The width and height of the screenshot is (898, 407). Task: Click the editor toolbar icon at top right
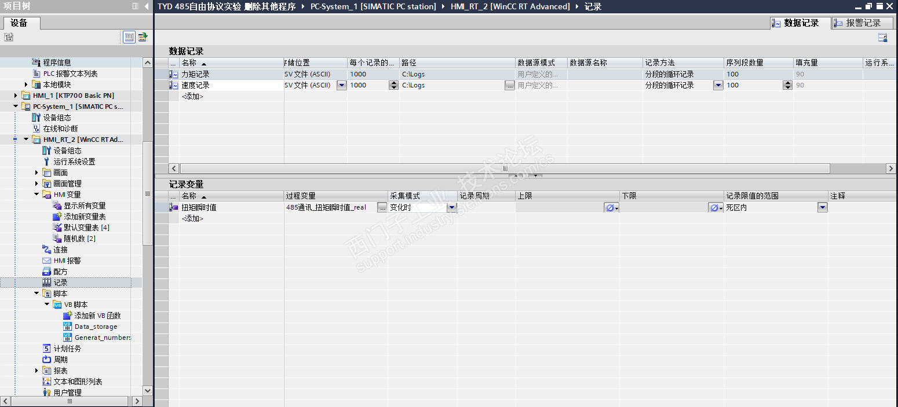click(883, 38)
